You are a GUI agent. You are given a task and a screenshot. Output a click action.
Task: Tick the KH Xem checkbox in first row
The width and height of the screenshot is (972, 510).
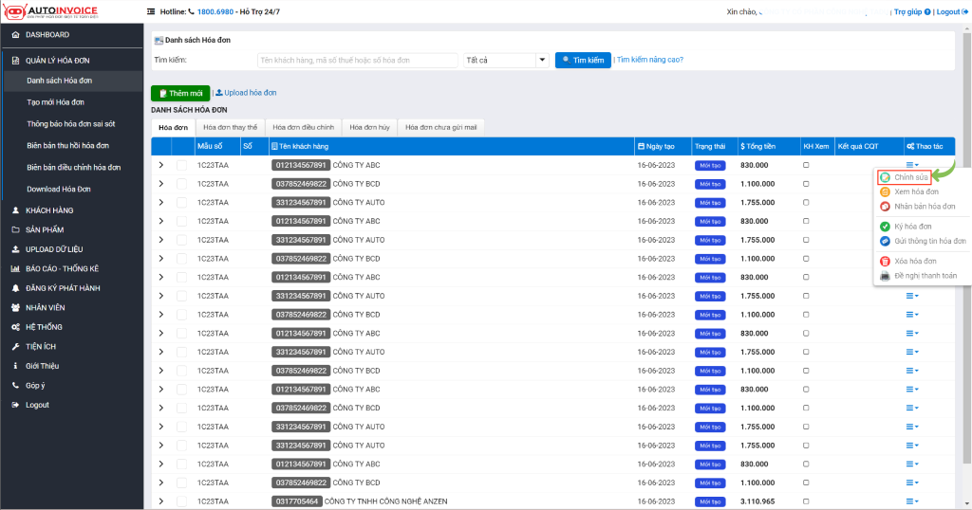click(x=807, y=165)
